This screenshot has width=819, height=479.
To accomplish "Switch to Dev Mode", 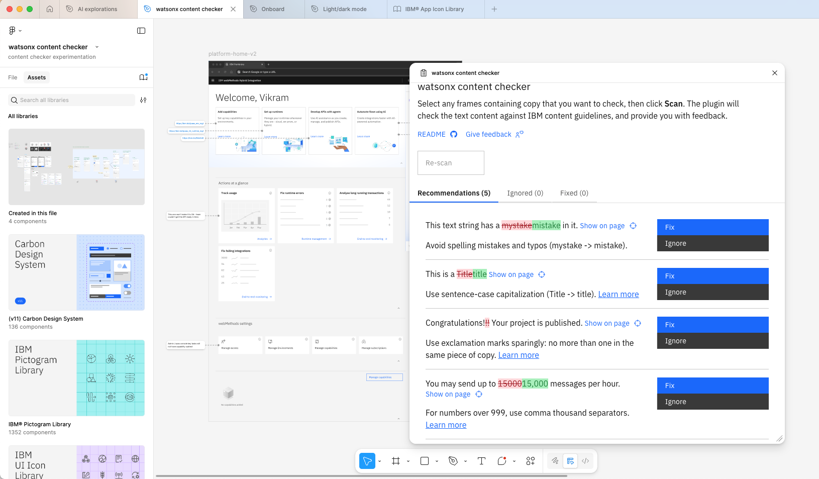I will pyautogui.click(x=585, y=461).
